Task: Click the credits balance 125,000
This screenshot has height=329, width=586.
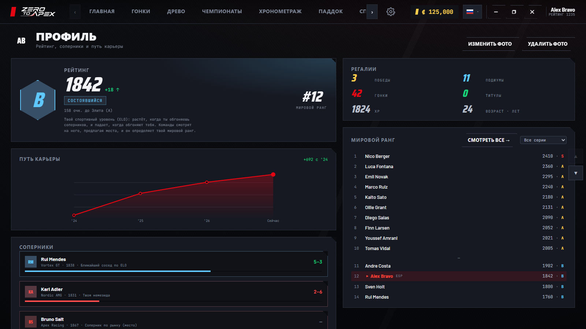Action: [434, 12]
